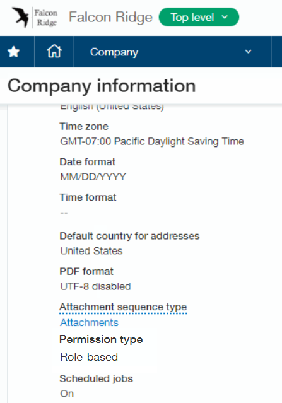The image size is (282, 403).
Task: Click the Default country for addresses label
Action: [x=129, y=236]
